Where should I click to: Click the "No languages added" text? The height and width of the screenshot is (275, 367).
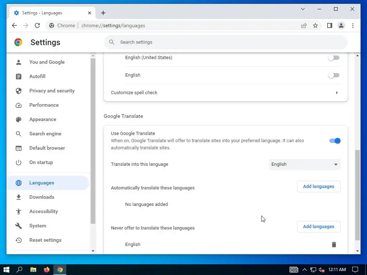tap(147, 204)
